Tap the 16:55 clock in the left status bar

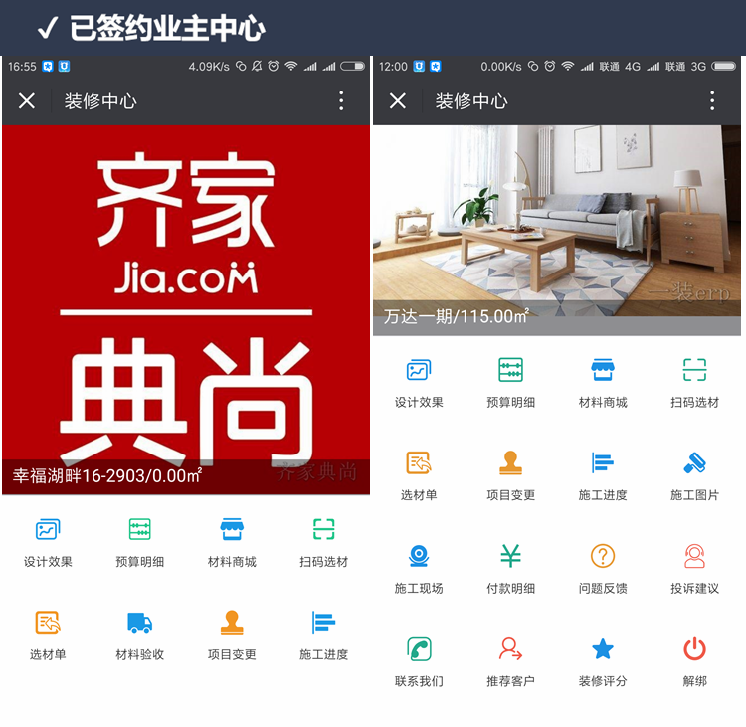pyautogui.click(x=22, y=66)
